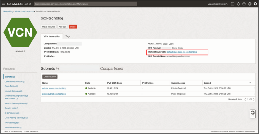
Task: Select Route Tables (2) resource
Action: click(11, 86)
